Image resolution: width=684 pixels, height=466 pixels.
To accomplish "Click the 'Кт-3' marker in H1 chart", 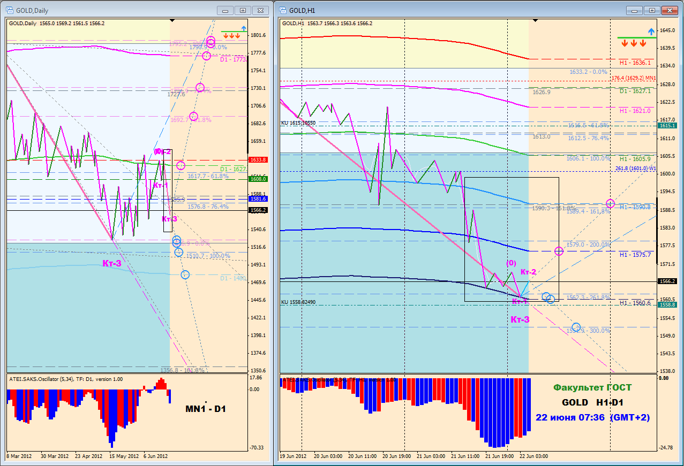I will [520, 319].
